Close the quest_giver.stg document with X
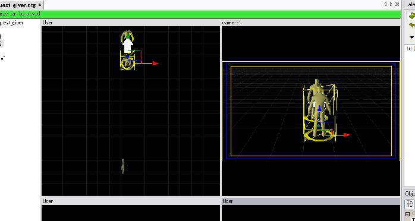The width and height of the screenshot is (415, 221). [397, 4]
